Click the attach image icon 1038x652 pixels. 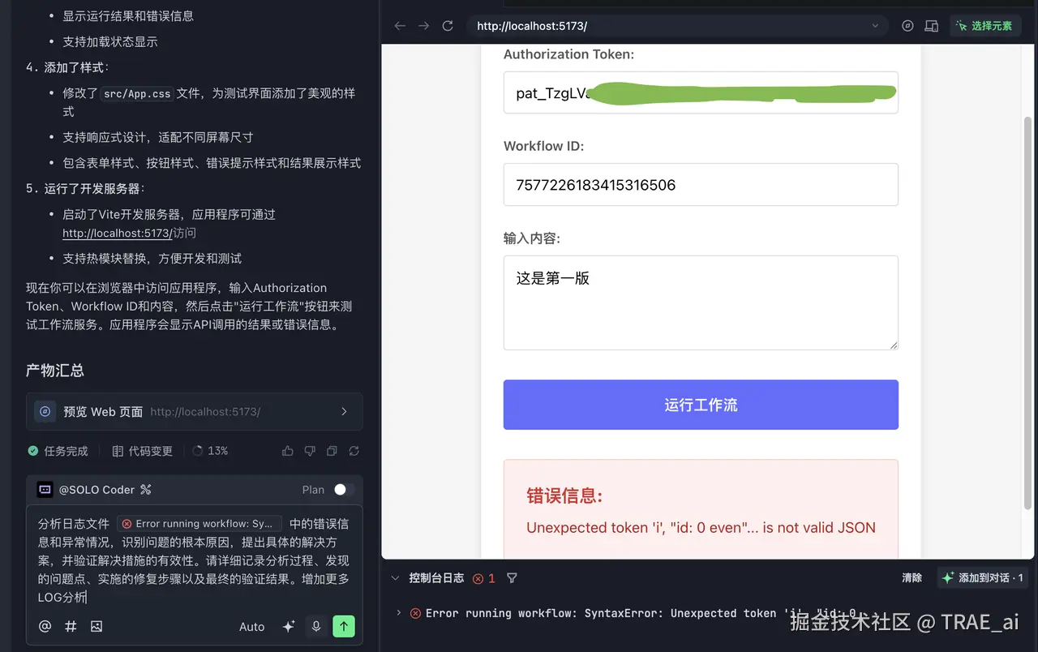97,626
